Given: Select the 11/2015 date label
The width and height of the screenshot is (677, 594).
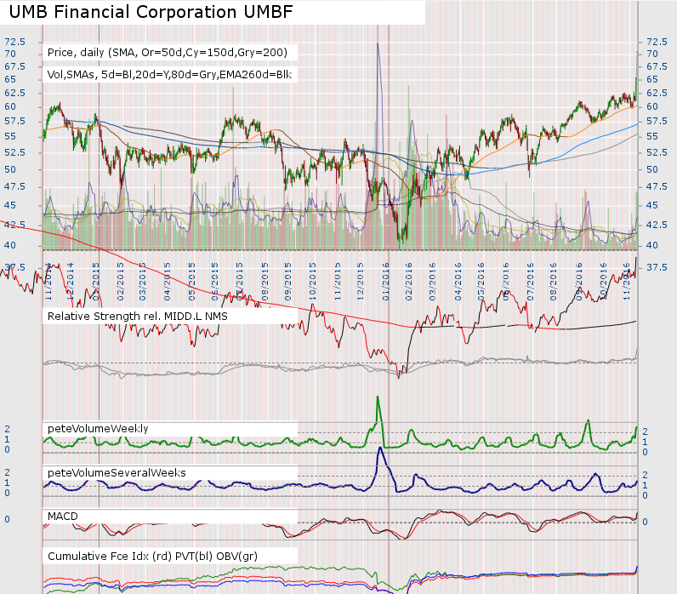Looking at the screenshot, I should coord(338,281).
